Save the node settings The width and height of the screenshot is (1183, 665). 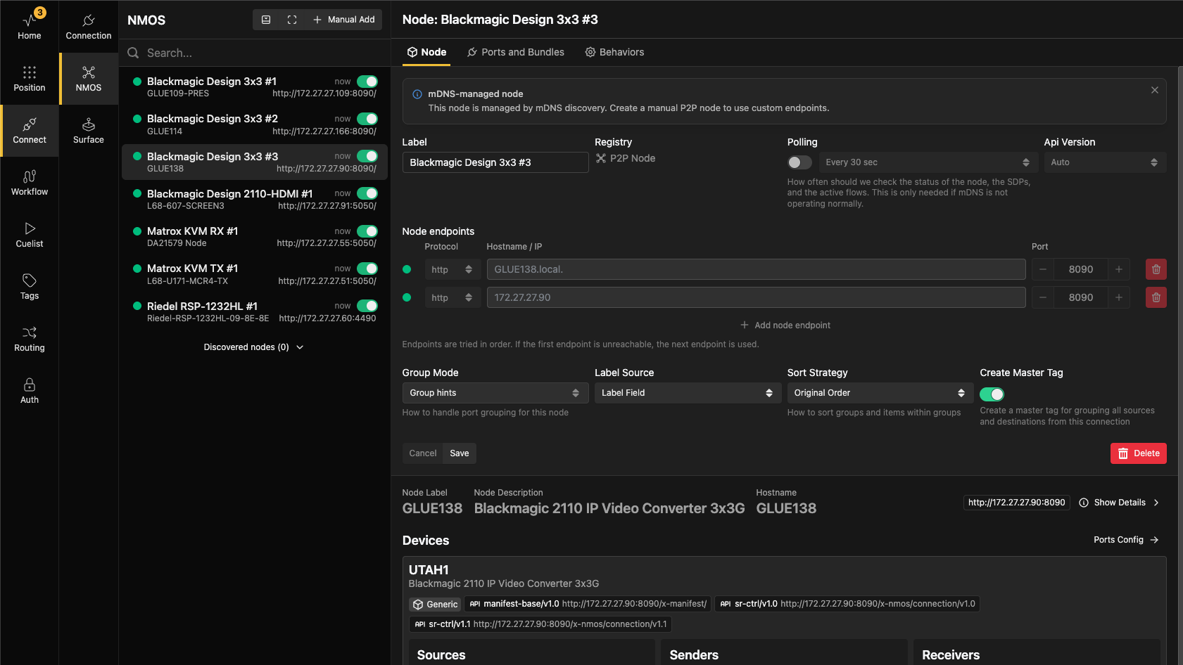pyautogui.click(x=460, y=453)
